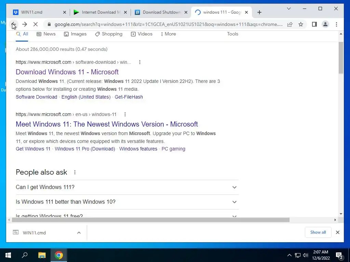
Task: Open the search Tools option
Action: [232, 34]
